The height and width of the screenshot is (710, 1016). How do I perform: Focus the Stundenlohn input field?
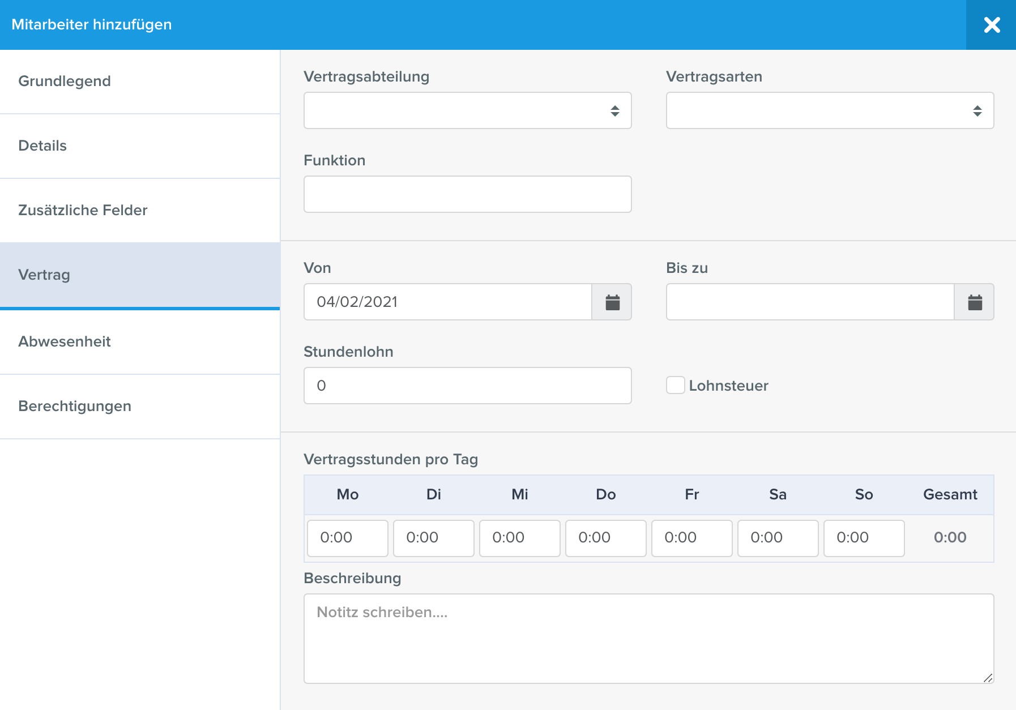(x=468, y=386)
